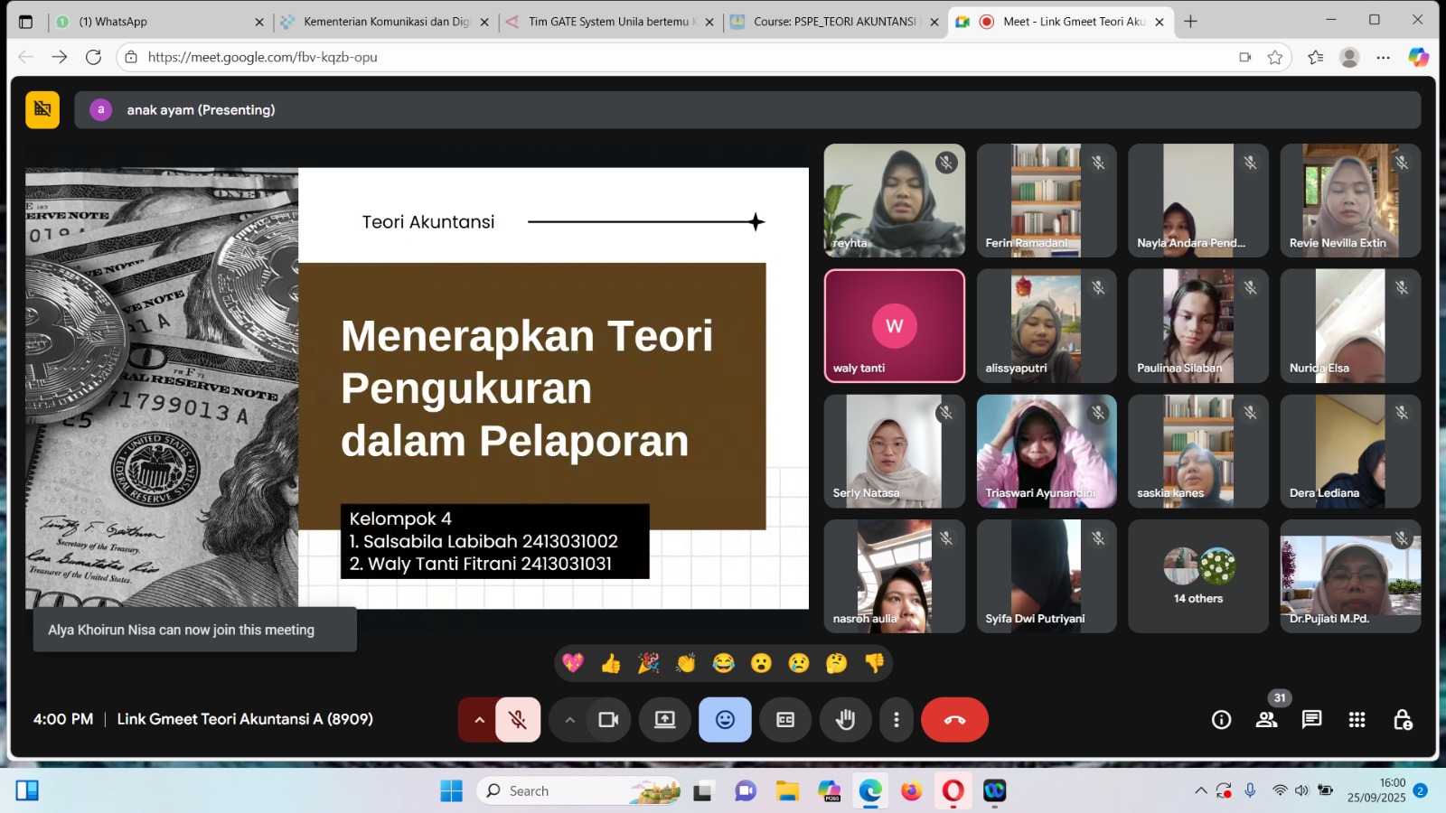Switch to the WhatsApp browser tab

pyautogui.click(x=154, y=22)
